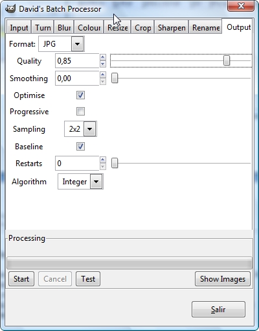Toggle the Optimise checkbox
259x331 pixels.
80,95
